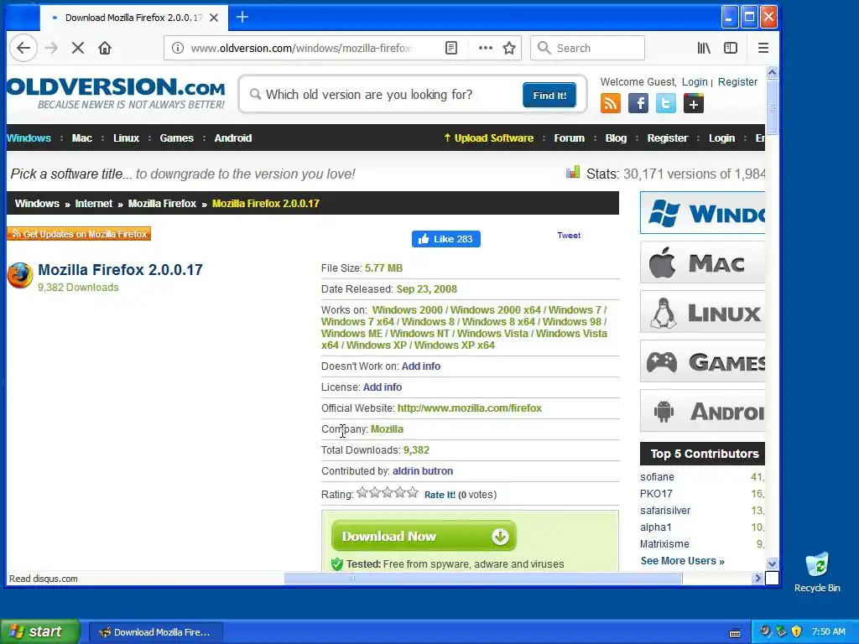Select the Linux penguin category tile
859x644 pixels.
click(702, 312)
